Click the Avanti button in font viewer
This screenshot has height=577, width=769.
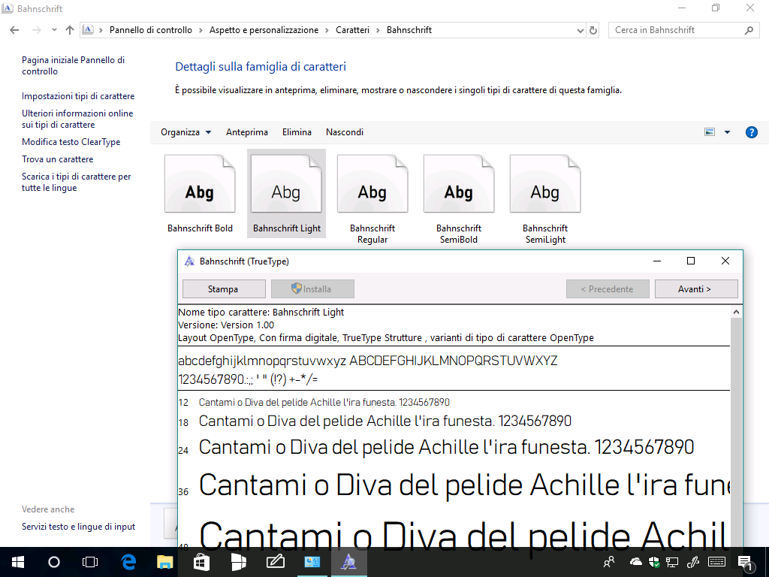click(696, 289)
